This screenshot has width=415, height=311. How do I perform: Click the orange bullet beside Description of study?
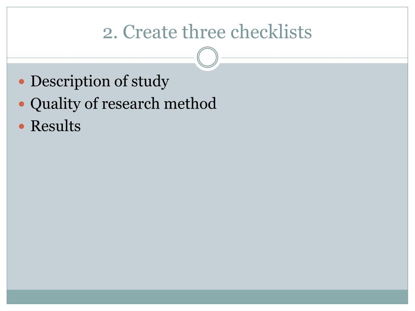(22, 82)
